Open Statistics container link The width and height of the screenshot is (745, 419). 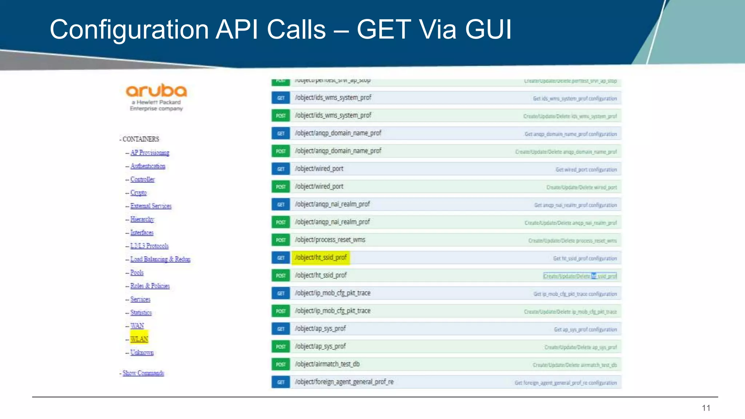point(141,312)
